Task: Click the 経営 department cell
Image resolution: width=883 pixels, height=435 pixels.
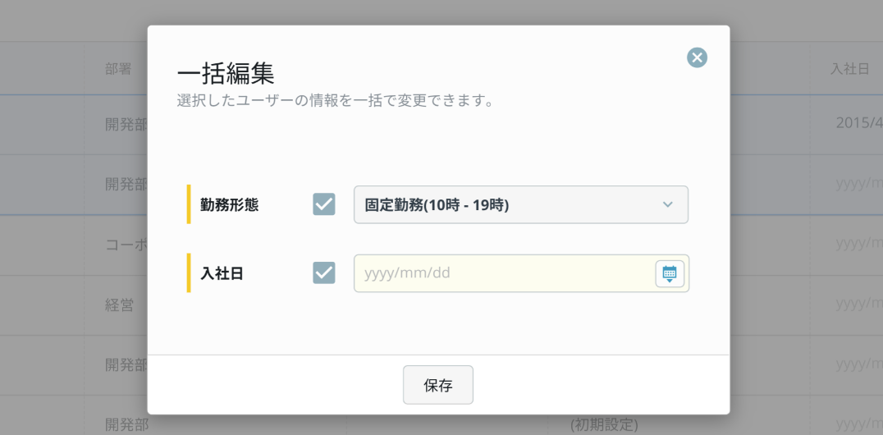Action: click(x=119, y=305)
